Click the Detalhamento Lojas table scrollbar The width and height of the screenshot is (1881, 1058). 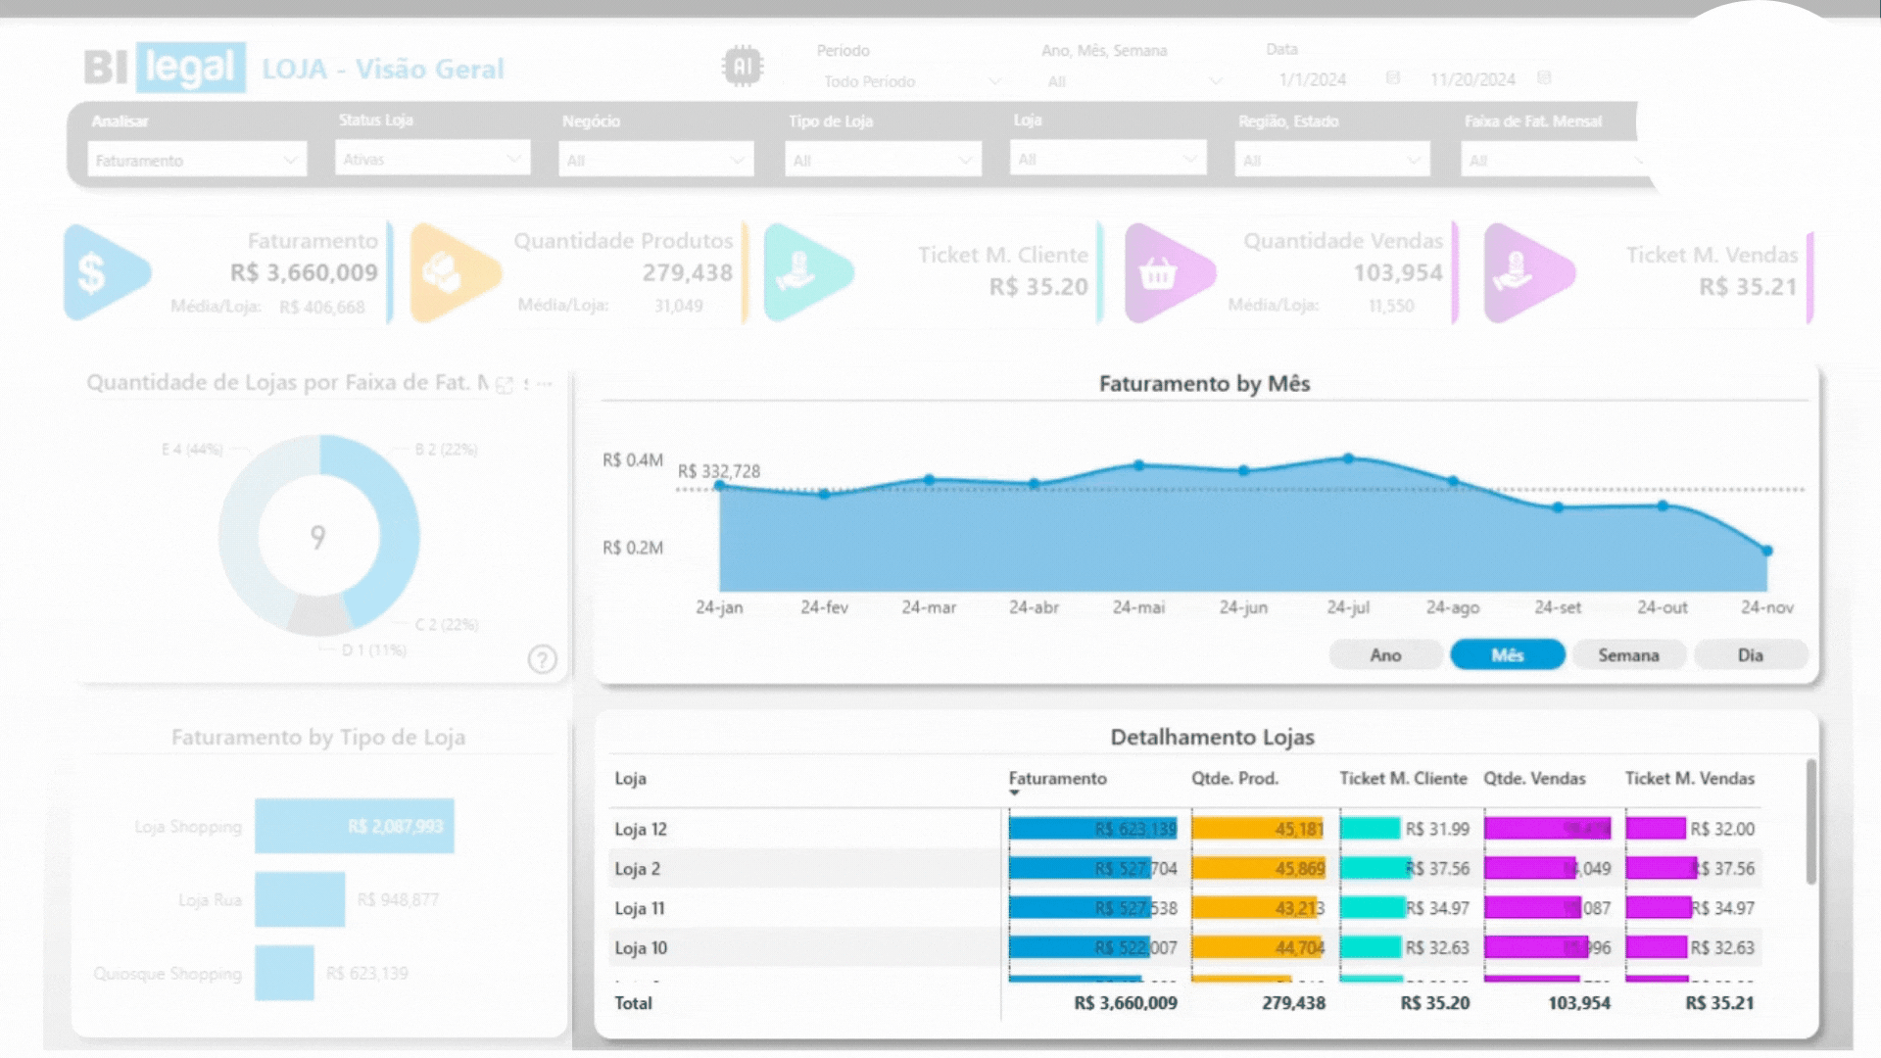[1810, 823]
